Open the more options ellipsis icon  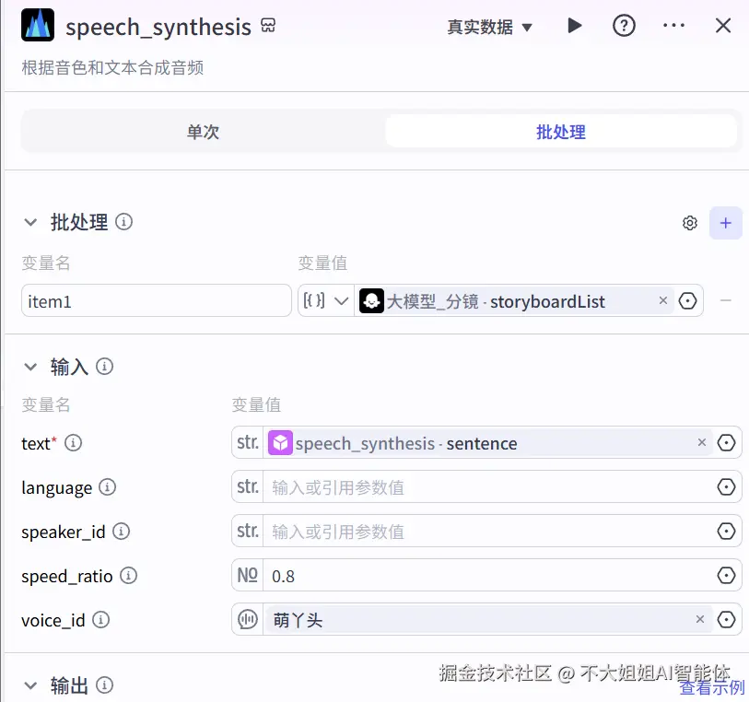pos(673,26)
